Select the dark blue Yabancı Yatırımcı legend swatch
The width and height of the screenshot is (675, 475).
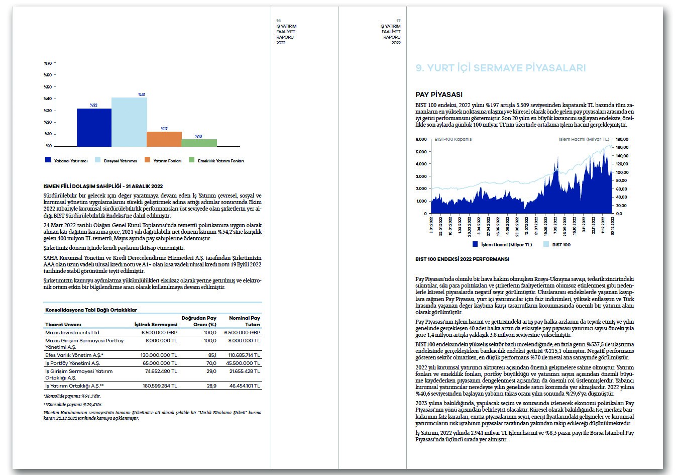(x=49, y=160)
